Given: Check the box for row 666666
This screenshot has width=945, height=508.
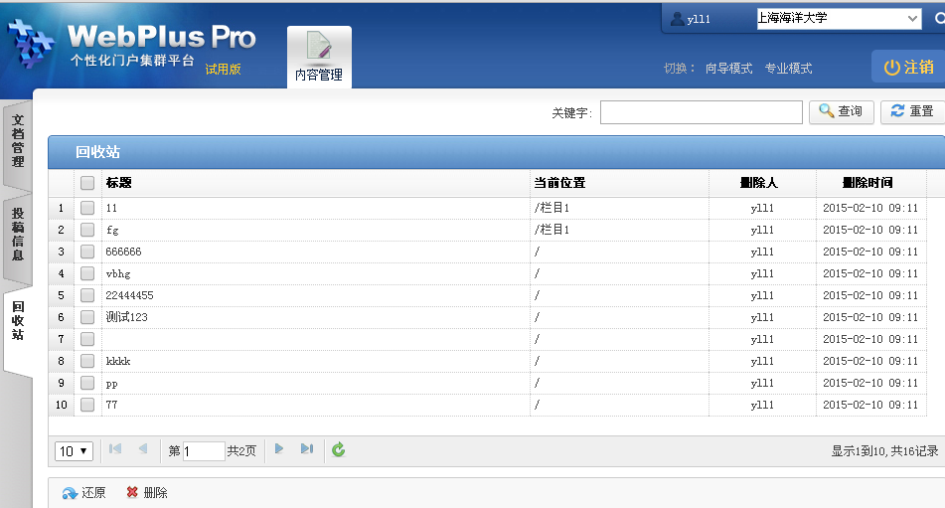Looking at the screenshot, I should (x=87, y=252).
